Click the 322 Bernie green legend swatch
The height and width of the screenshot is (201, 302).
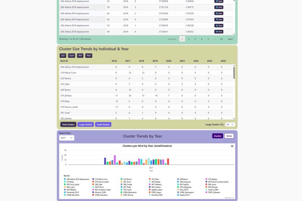[x=122, y=179]
